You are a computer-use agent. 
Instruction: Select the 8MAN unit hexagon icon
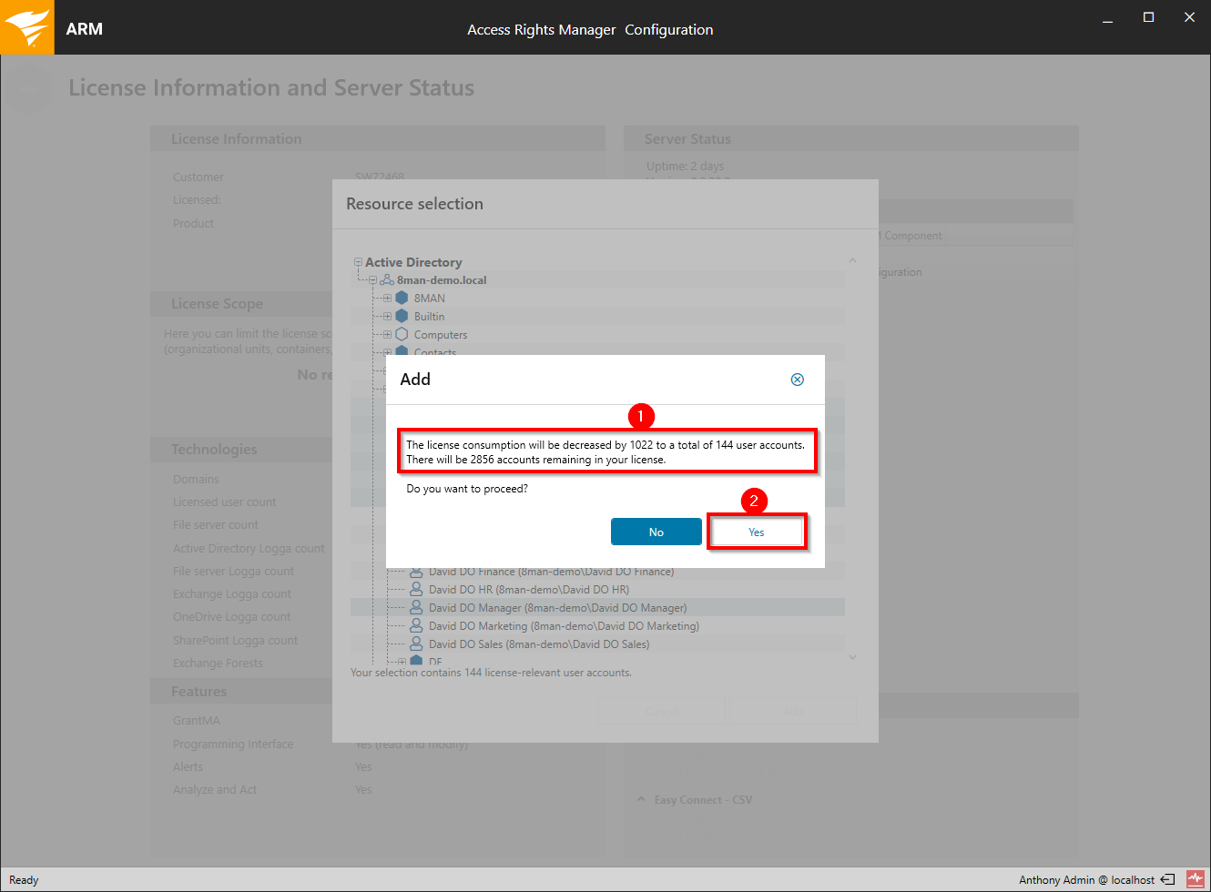click(402, 299)
